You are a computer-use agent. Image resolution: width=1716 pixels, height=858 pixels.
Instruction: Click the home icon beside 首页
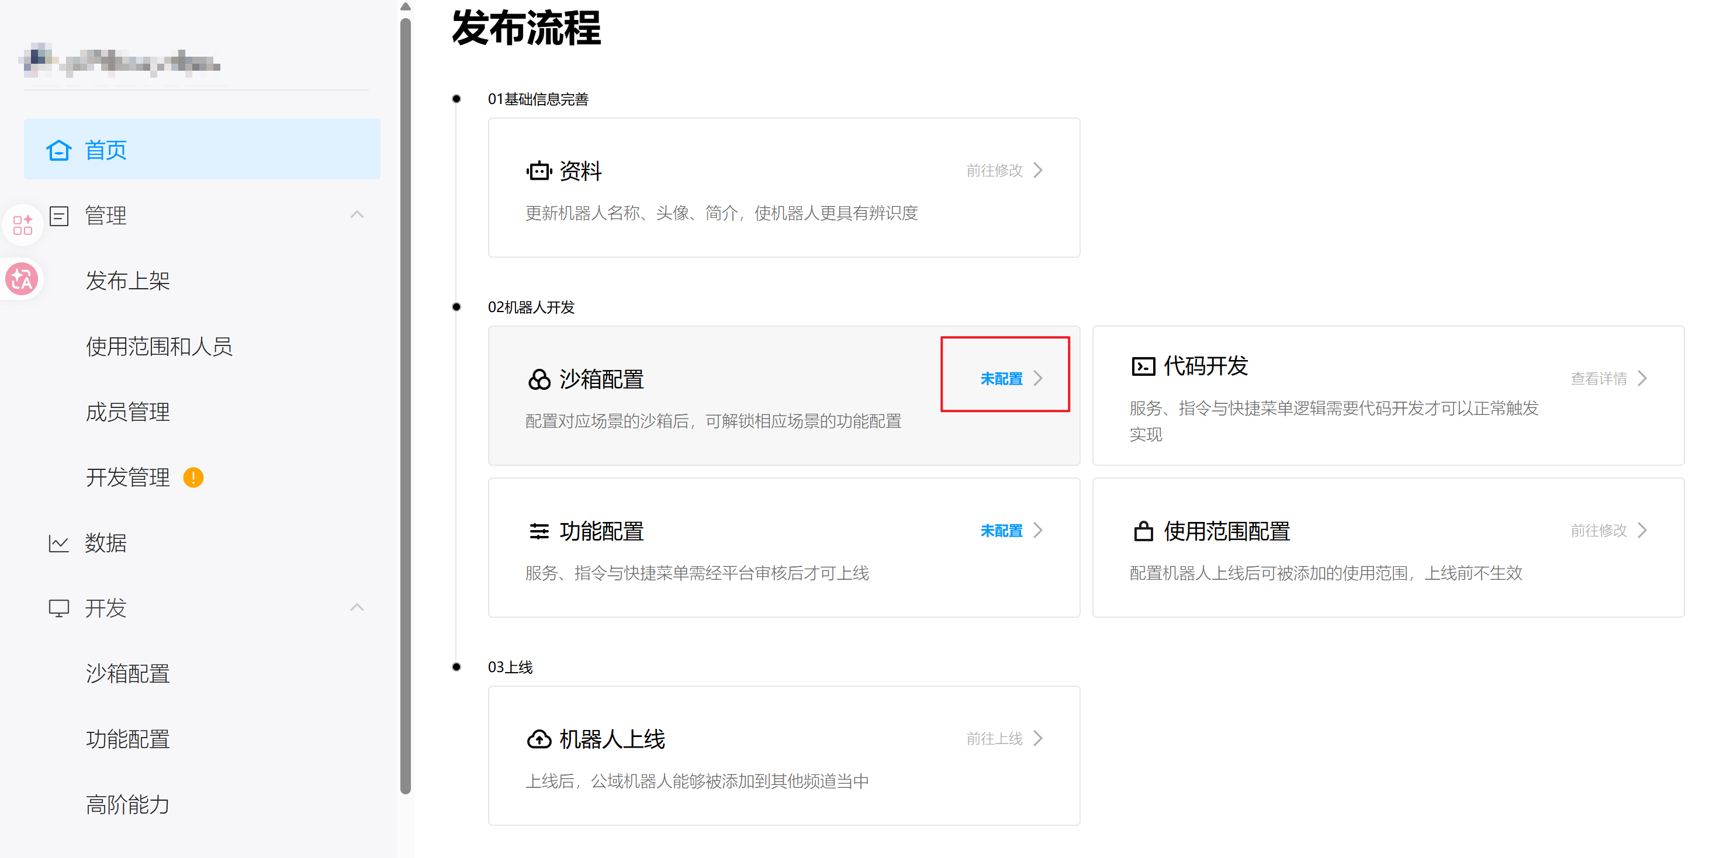click(x=58, y=151)
